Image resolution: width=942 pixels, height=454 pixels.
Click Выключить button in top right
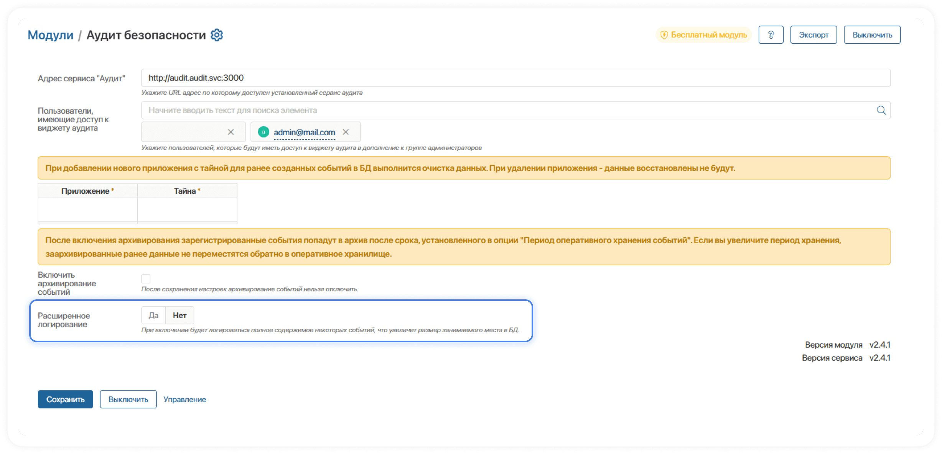[x=872, y=35]
